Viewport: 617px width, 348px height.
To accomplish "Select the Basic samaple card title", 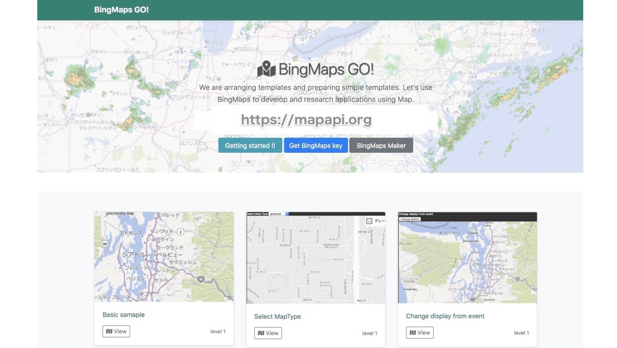I will click(x=123, y=315).
